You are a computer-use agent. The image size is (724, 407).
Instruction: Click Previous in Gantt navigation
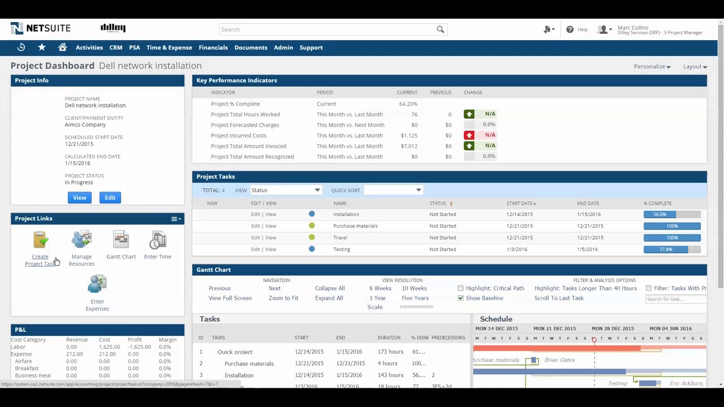pos(219,288)
